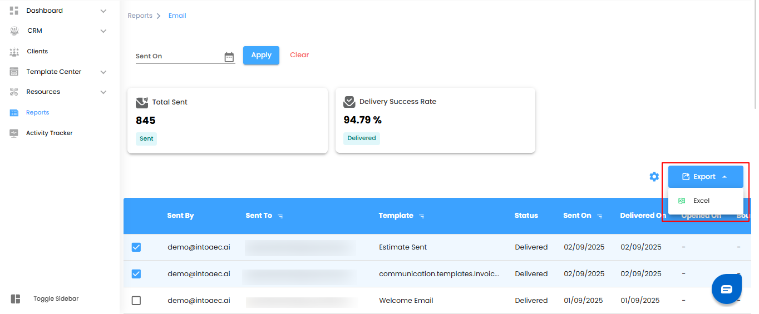
Task: Click the Apply filter button
Action: tap(261, 55)
